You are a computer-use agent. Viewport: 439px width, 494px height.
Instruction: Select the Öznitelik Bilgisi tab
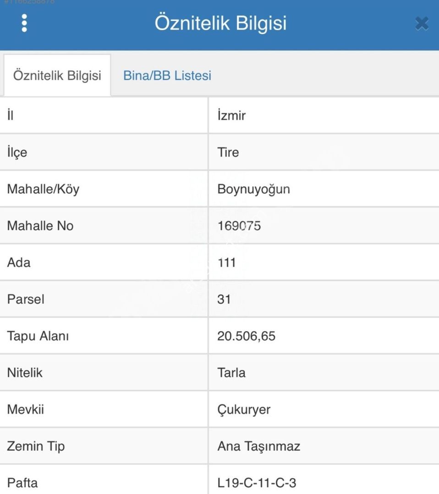[57, 75]
